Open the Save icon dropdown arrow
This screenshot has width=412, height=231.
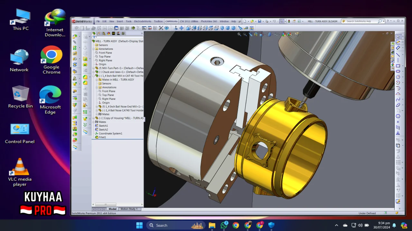coord(263,21)
